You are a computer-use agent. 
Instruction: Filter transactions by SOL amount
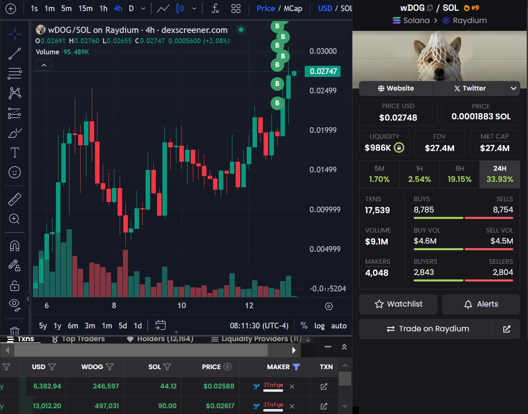(x=167, y=367)
